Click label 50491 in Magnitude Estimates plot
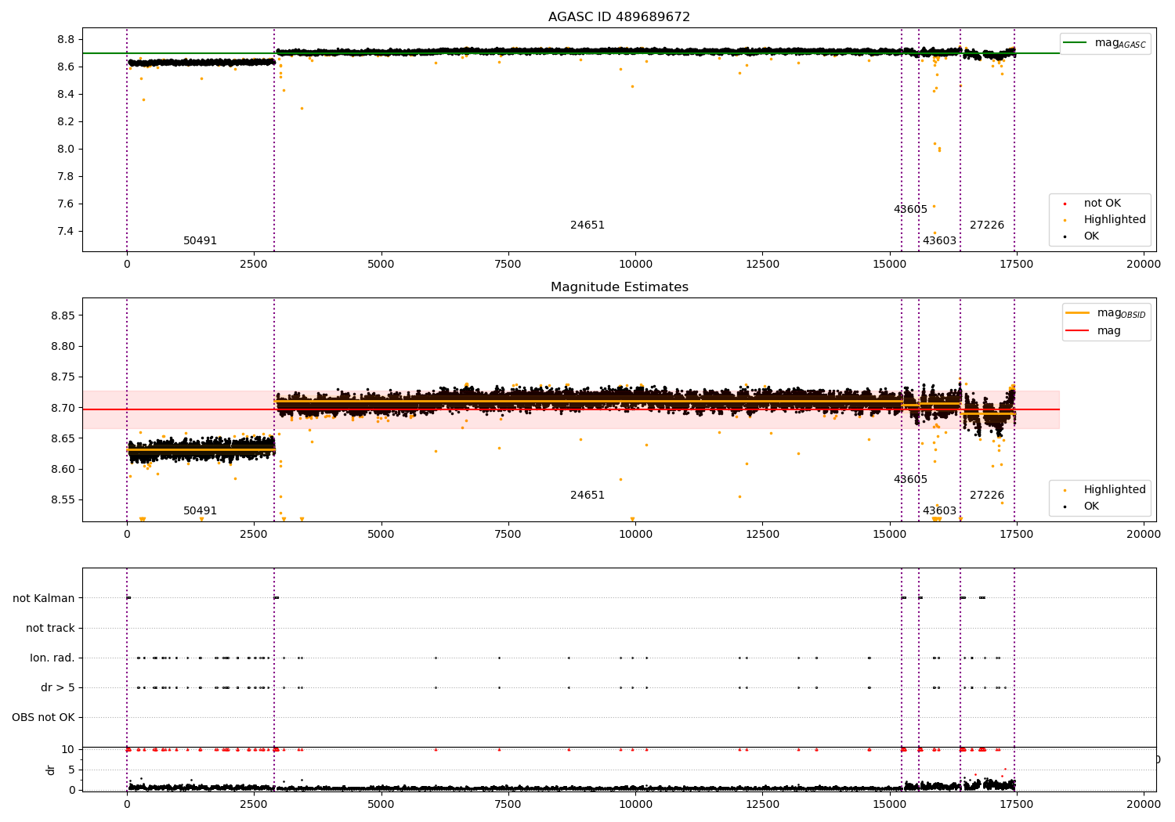 coord(200,511)
